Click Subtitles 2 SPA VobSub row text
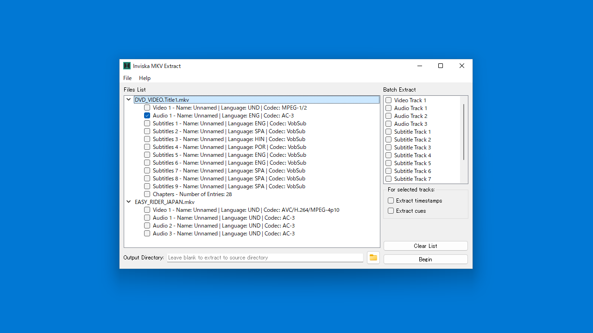This screenshot has width=593, height=333. [x=229, y=131]
